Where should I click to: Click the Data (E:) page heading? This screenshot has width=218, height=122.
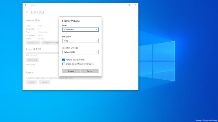(37, 12)
